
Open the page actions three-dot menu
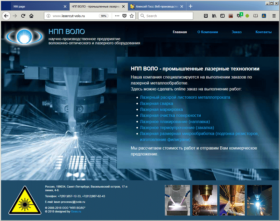tap(117, 16)
